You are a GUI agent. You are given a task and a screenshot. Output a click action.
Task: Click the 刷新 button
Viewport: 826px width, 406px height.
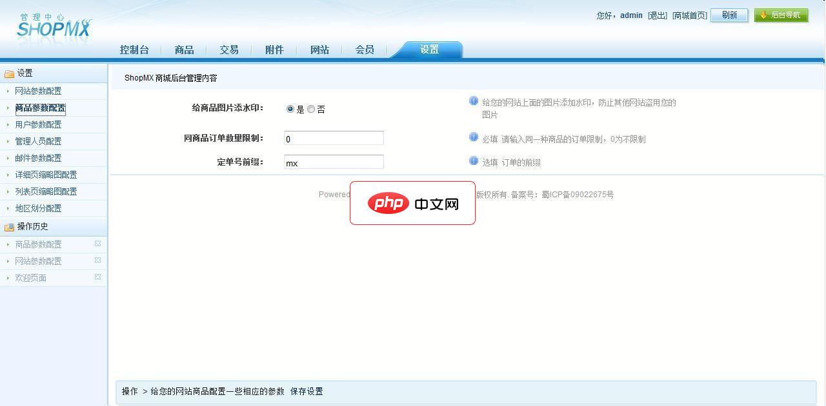pos(729,15)
